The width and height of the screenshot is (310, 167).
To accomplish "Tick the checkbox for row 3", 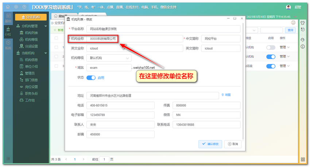I will coord(56,66).
